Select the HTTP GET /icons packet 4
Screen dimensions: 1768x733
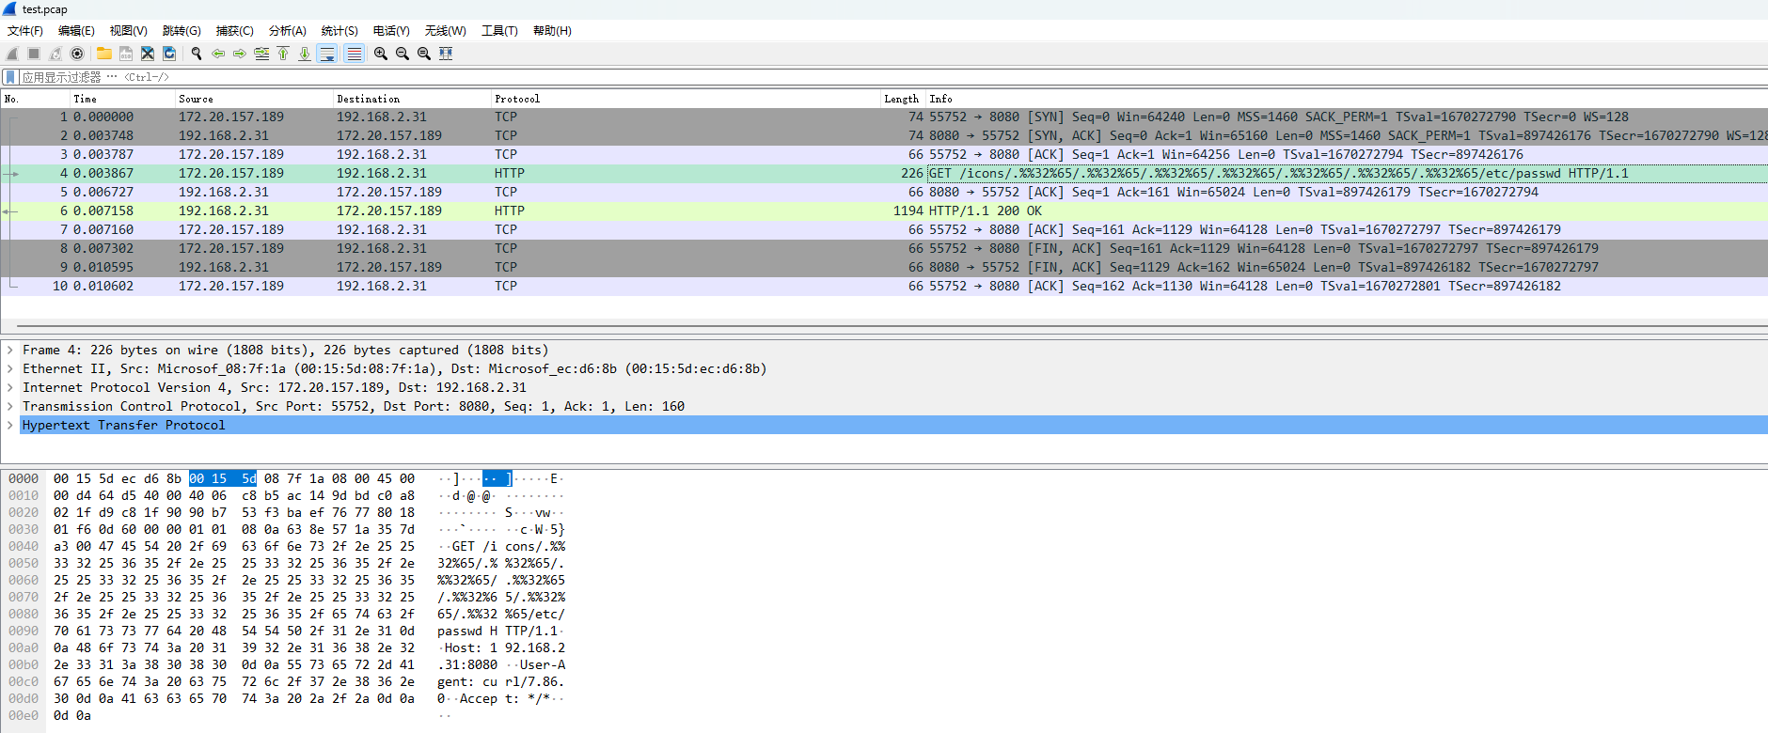884,173
